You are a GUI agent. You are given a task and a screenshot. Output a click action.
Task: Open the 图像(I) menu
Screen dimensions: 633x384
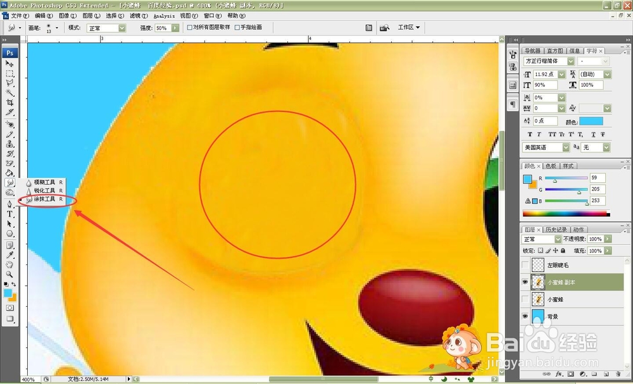pos(68,16)
